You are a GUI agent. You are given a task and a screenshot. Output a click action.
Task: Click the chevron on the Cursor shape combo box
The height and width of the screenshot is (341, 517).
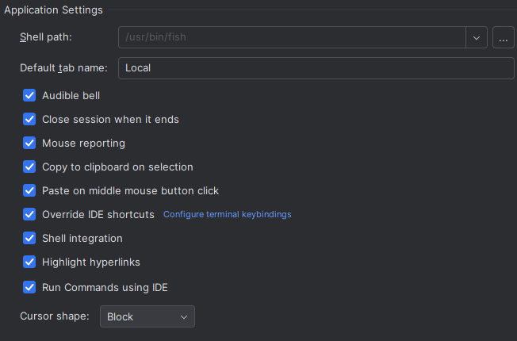[184, 317]
